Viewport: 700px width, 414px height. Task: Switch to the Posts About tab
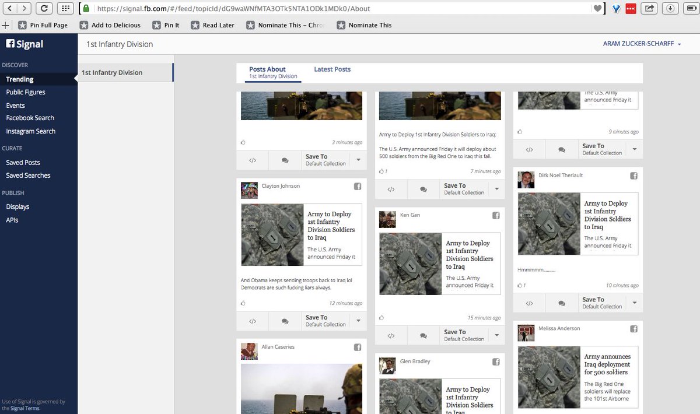(273, 72)
